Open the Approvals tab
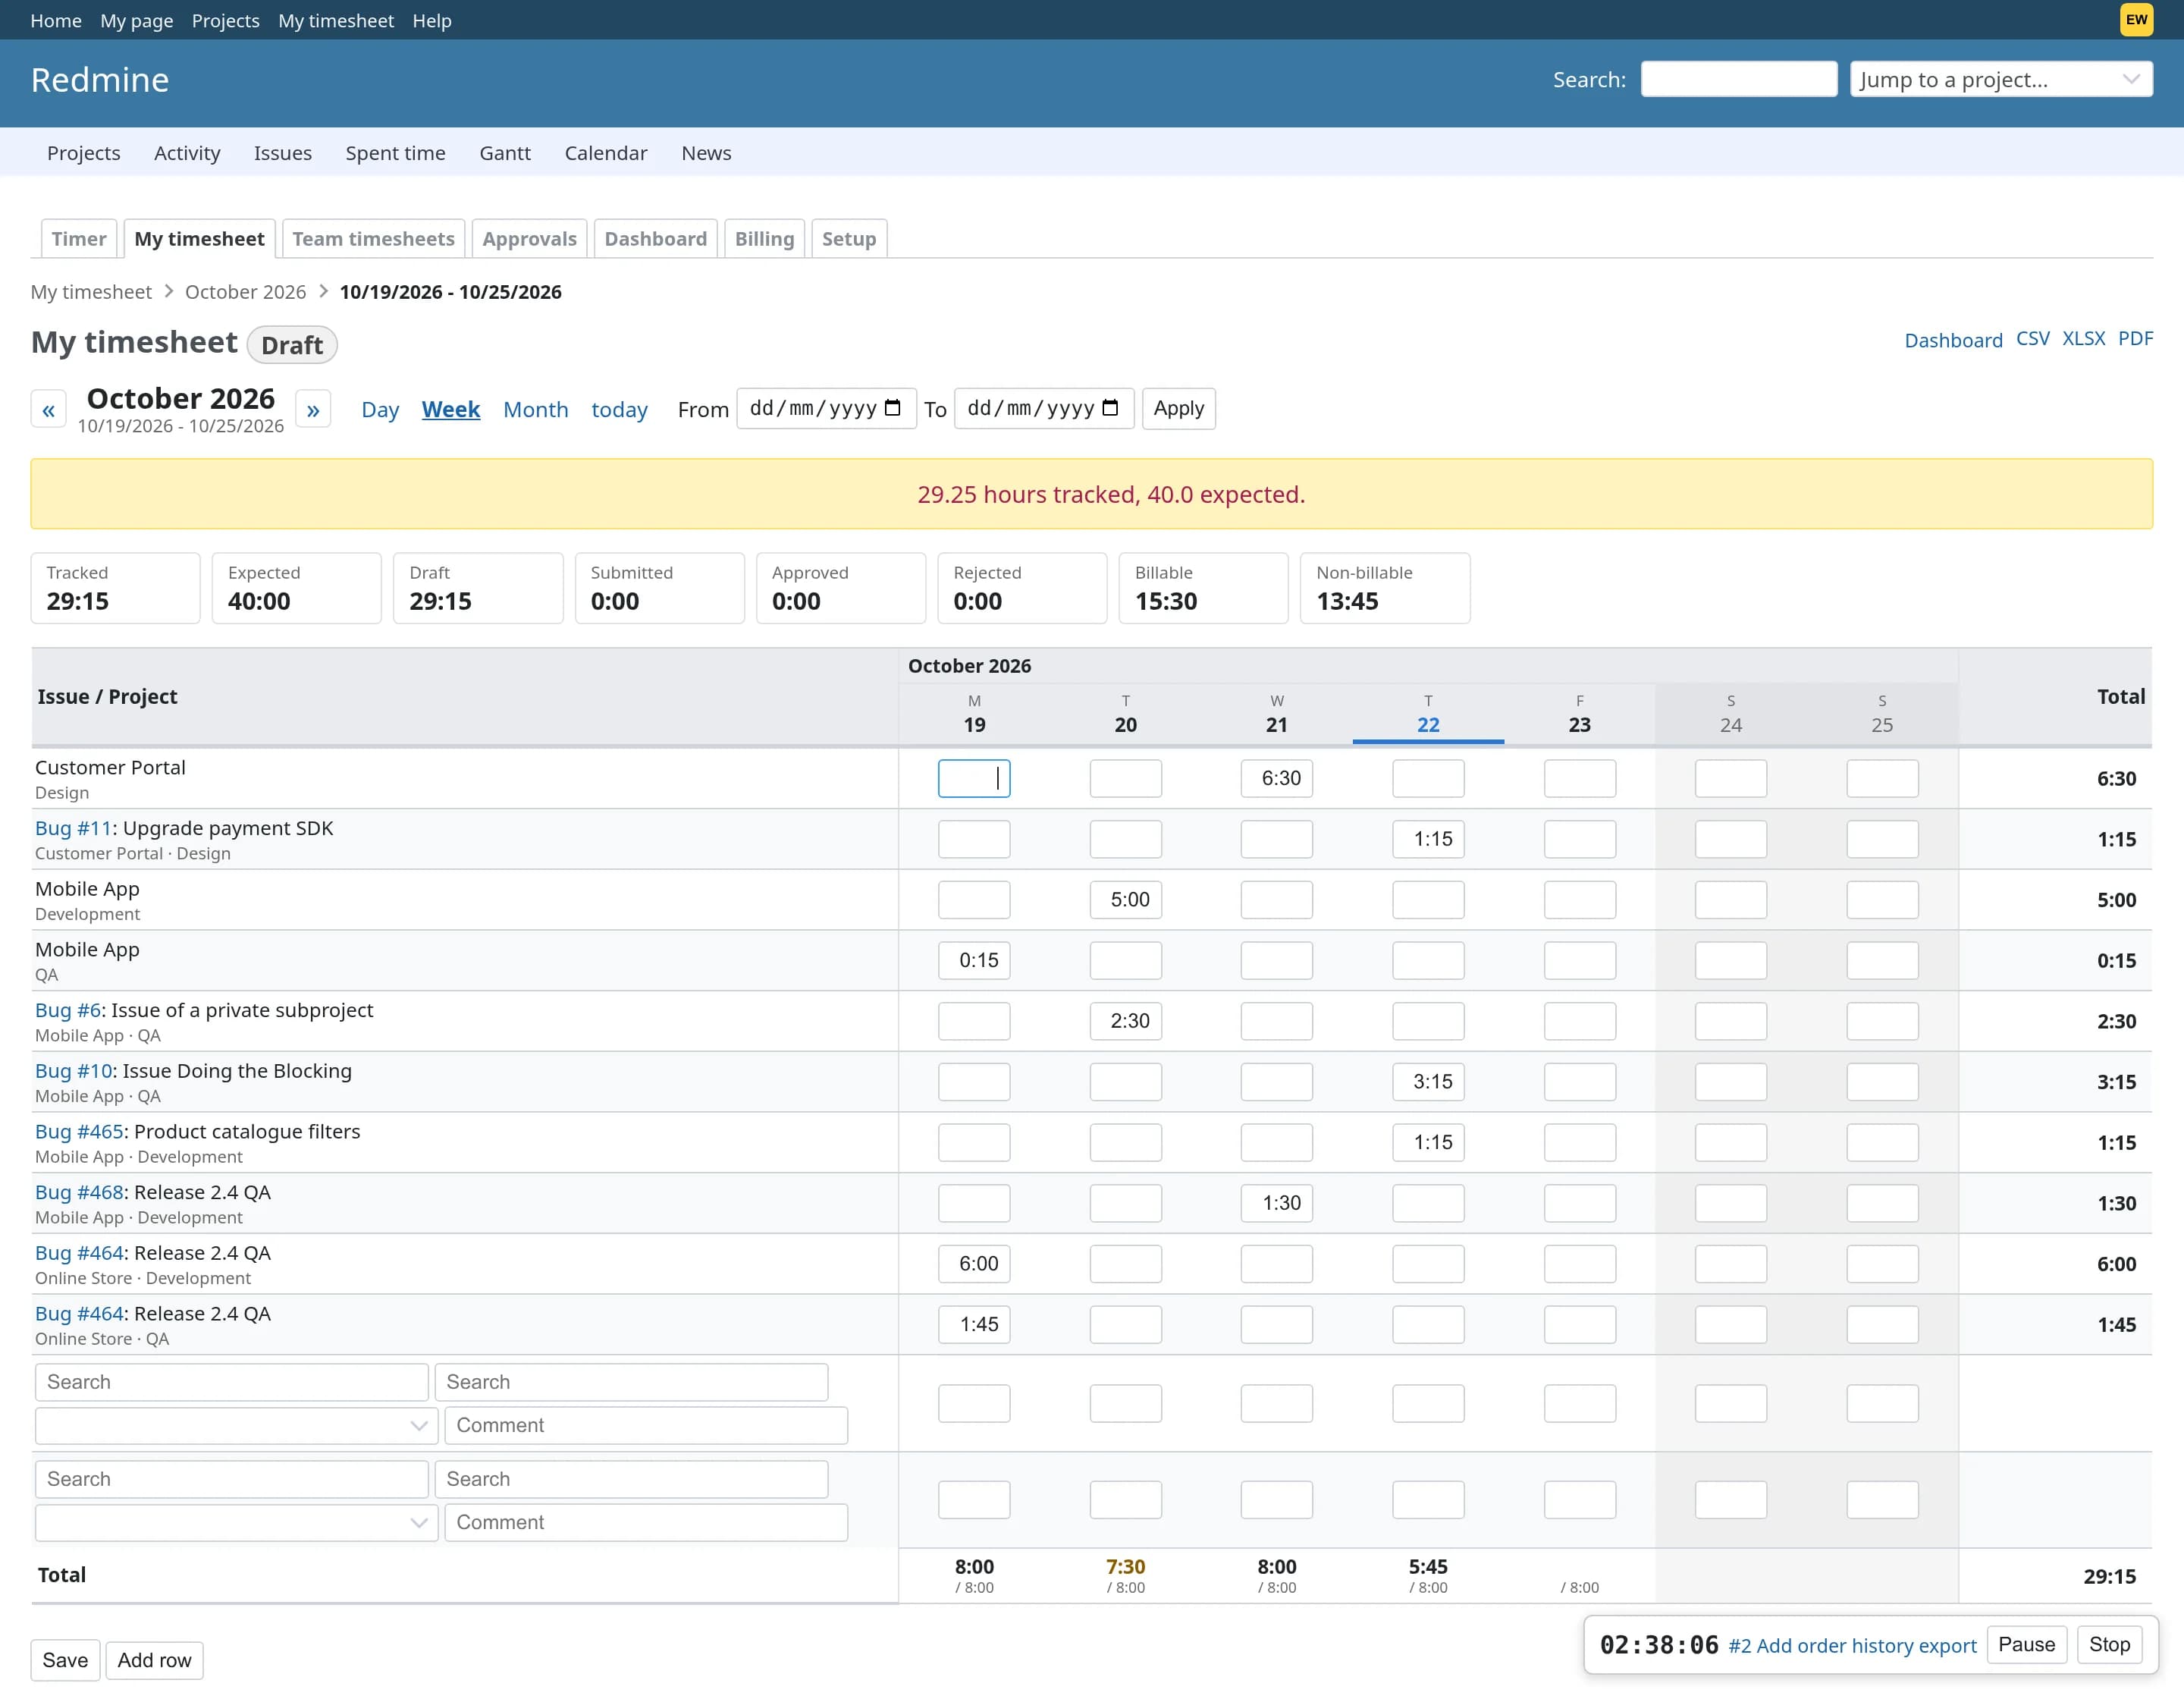The image size is (2184, 1699). point(529,238)
